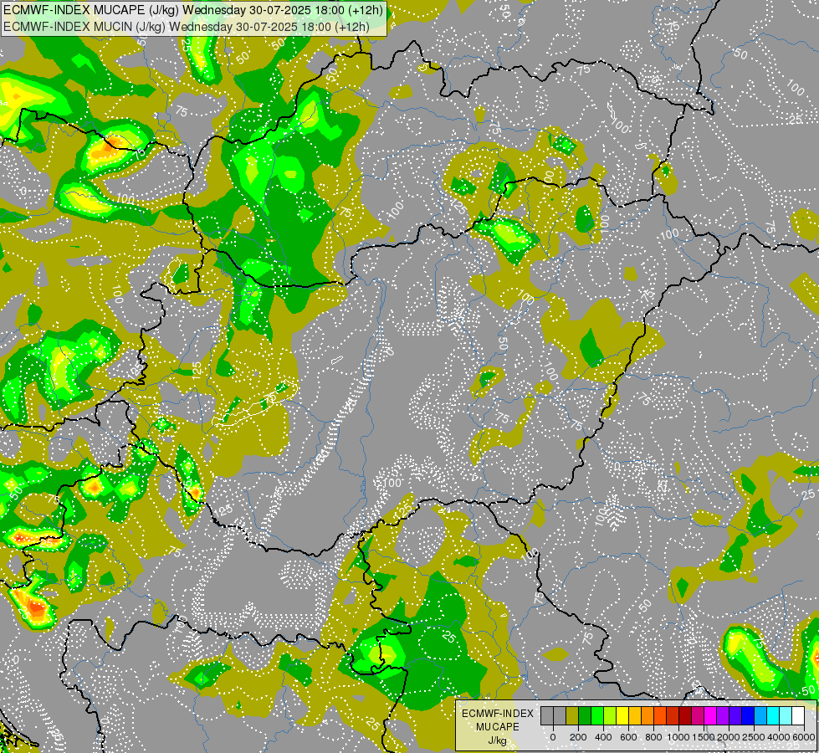Image resolution: width=819 pixels, height=753 pixels.
Task: Click the legend value 200
Action: coord(578,737)
